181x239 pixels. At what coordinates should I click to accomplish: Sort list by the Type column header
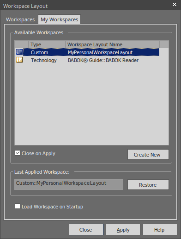point(47,44)
